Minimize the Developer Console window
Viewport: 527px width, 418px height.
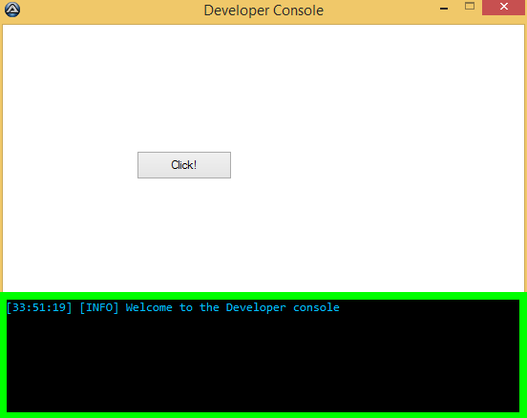tap(444, 8)
